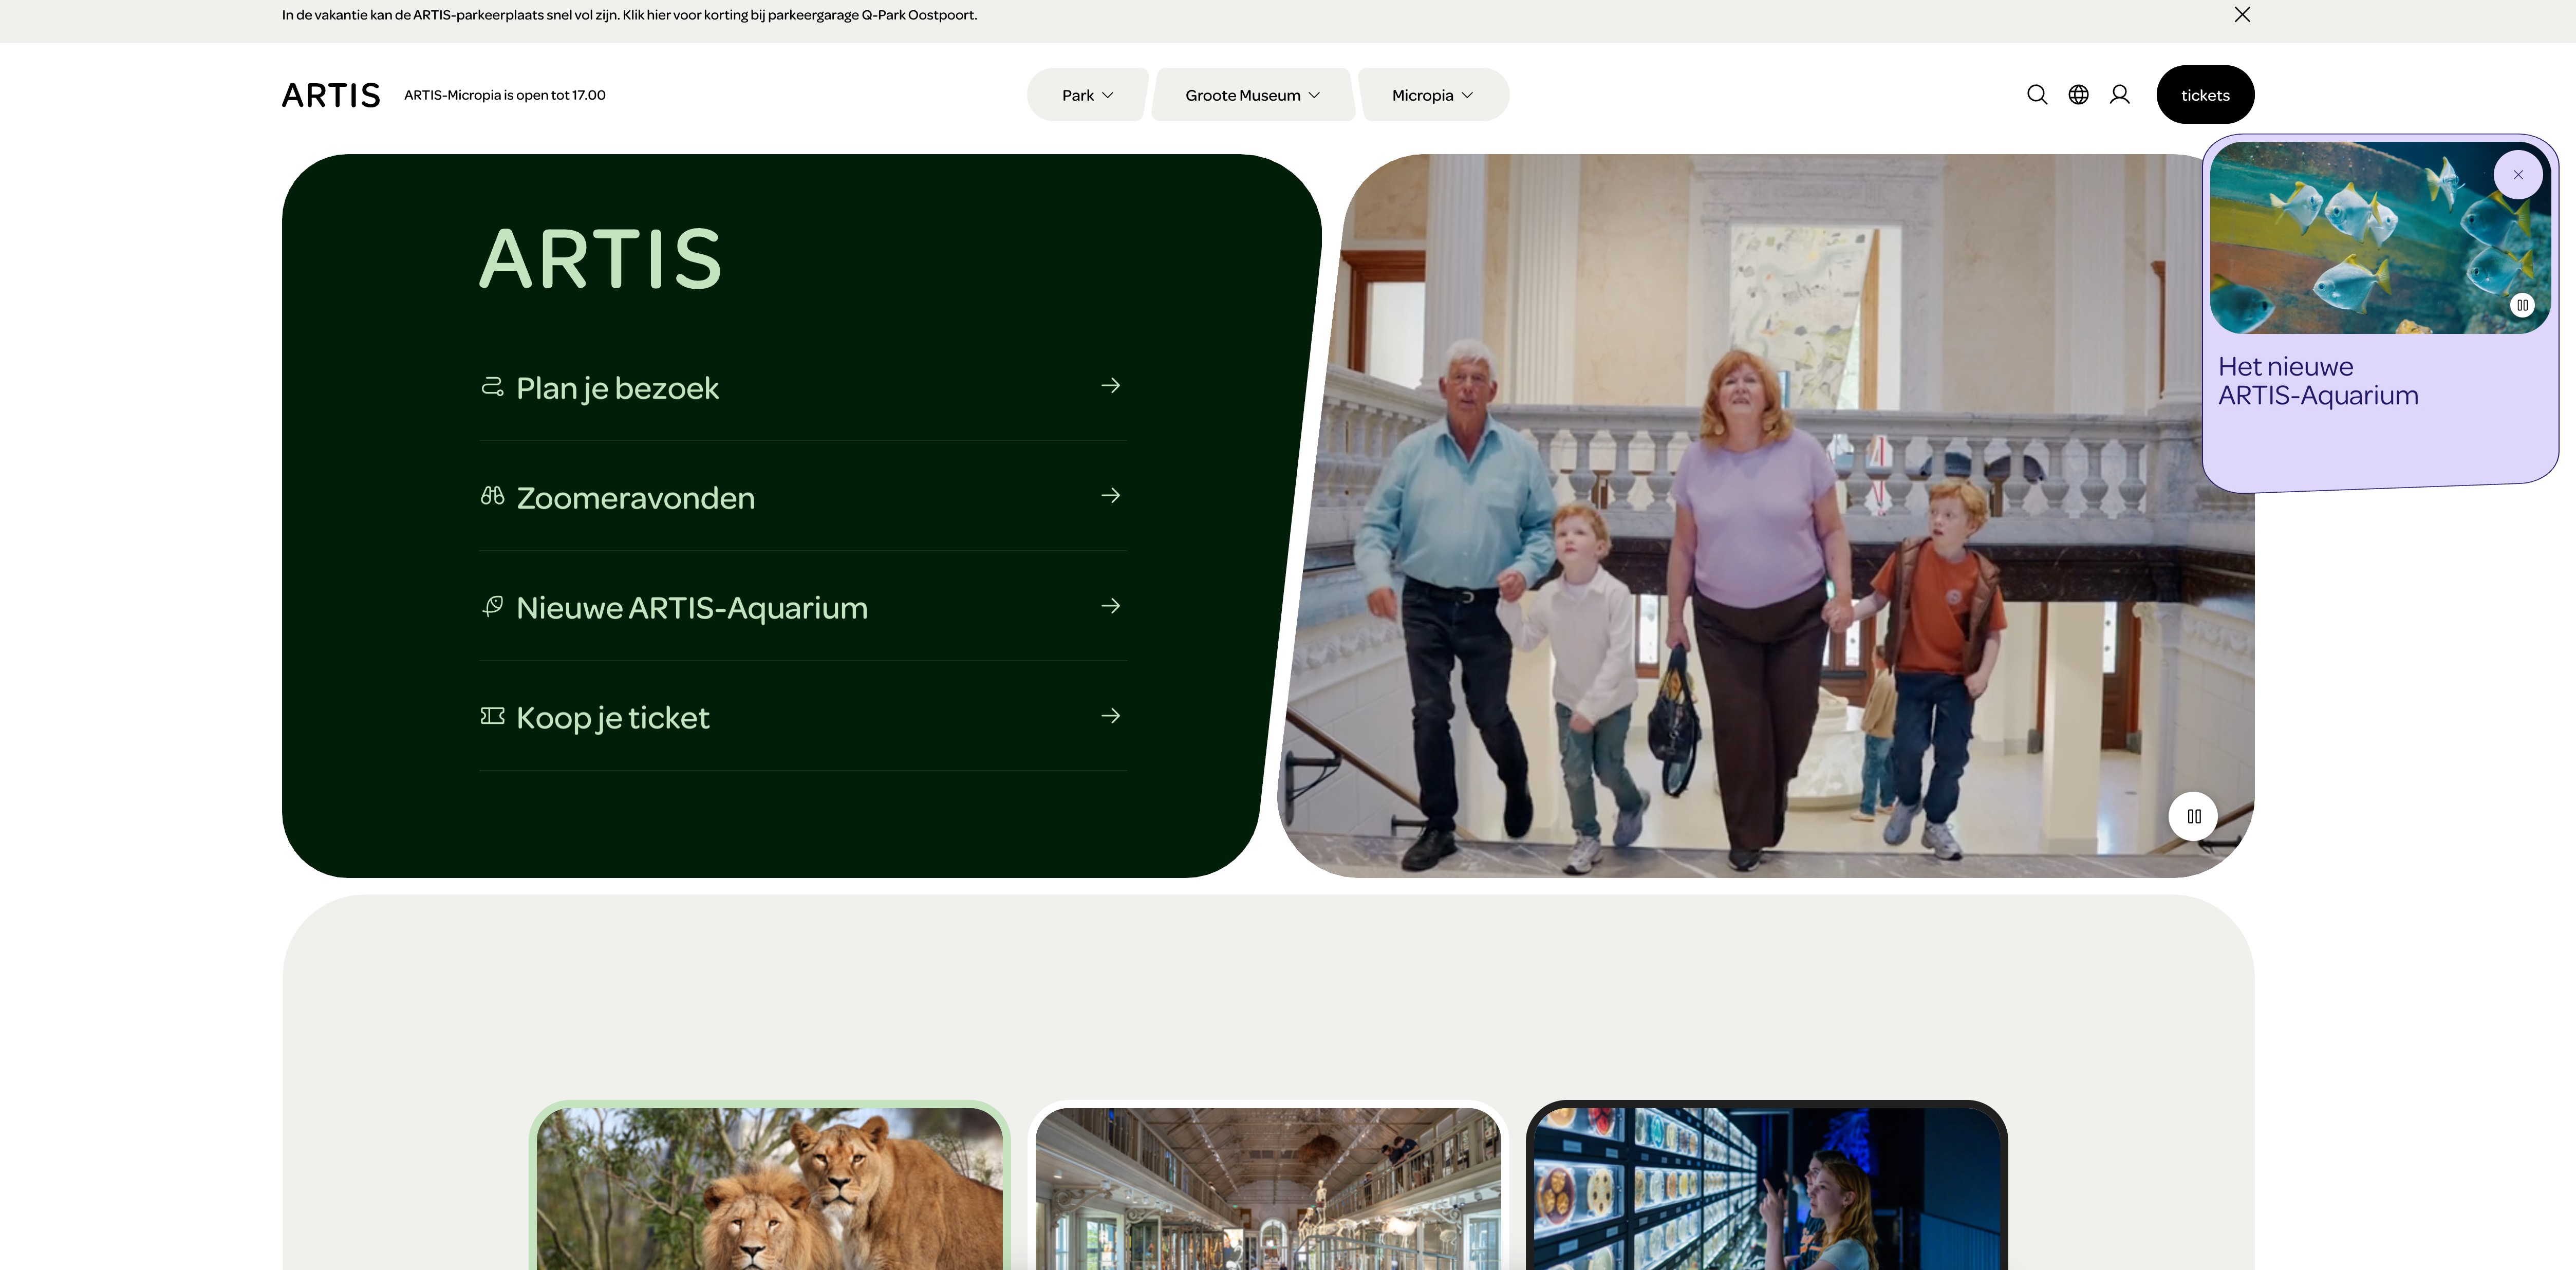2576x1270 pixels.
Task: Click the binoculars icon next to Zoomeravonden
Action: (x=492, y=496)
